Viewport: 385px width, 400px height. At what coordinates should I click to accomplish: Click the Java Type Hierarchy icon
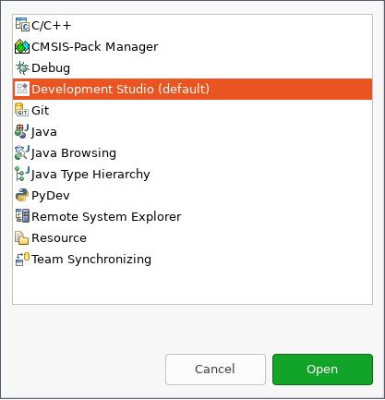point(22,174)
